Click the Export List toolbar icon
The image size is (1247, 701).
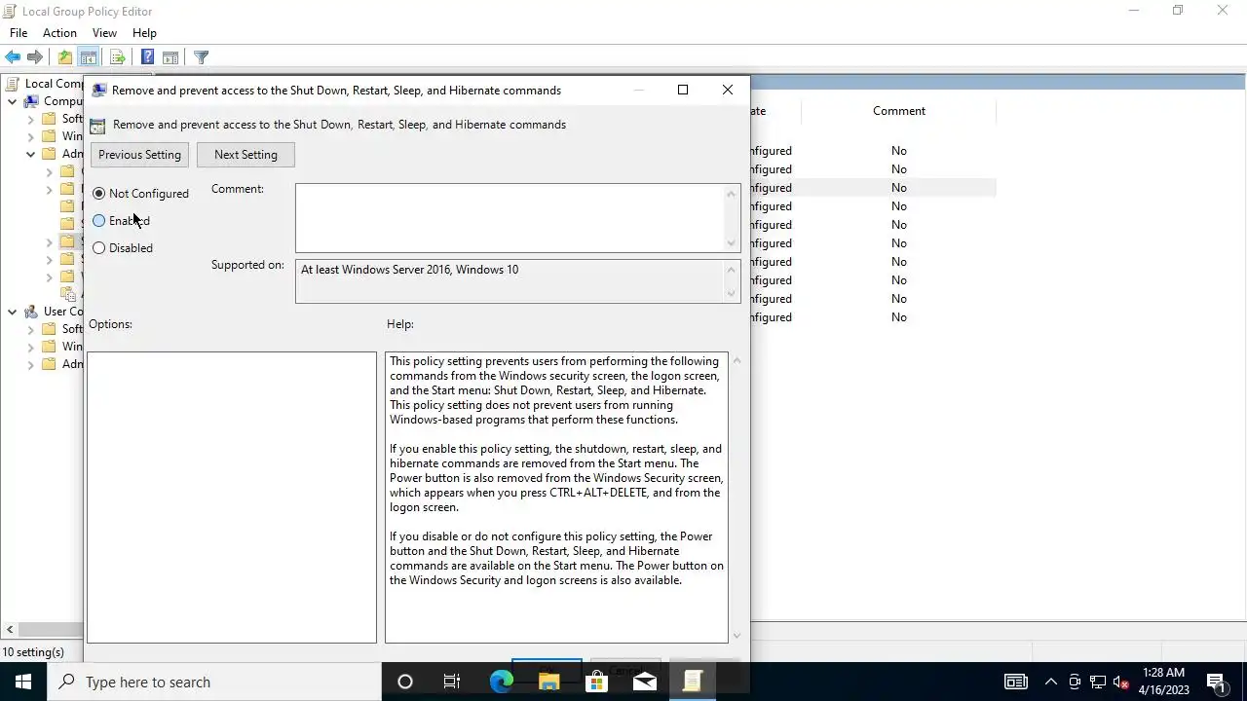pyautogui.click(x=117, y=57)
